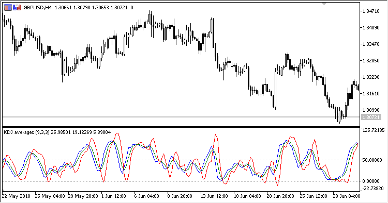Click the OHLC values 1.30661 1.30798 1.30653 1.30721
388x203 pixels.
coord(91,8)
